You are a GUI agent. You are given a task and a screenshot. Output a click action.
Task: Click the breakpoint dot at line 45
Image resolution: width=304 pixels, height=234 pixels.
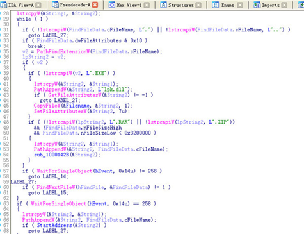click(1, 106)
